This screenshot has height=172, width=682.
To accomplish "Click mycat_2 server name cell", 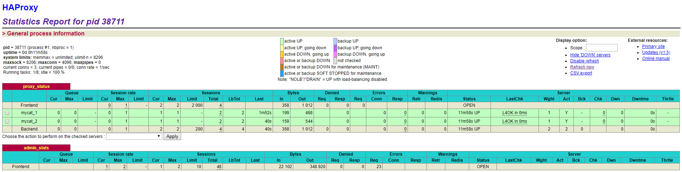I will pos(29,121).
